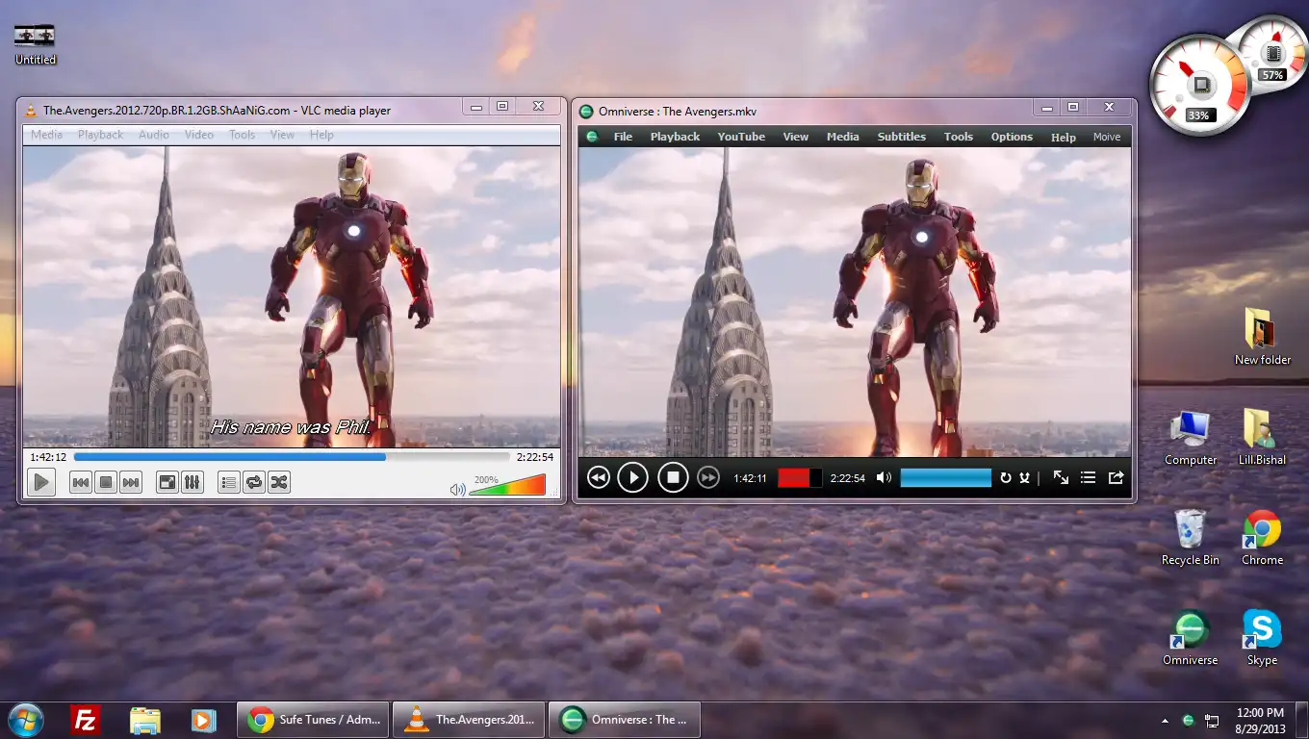This screenshot has width=1309, height=739.
Task: Click VLC next track button
Action: click(131, 482)
